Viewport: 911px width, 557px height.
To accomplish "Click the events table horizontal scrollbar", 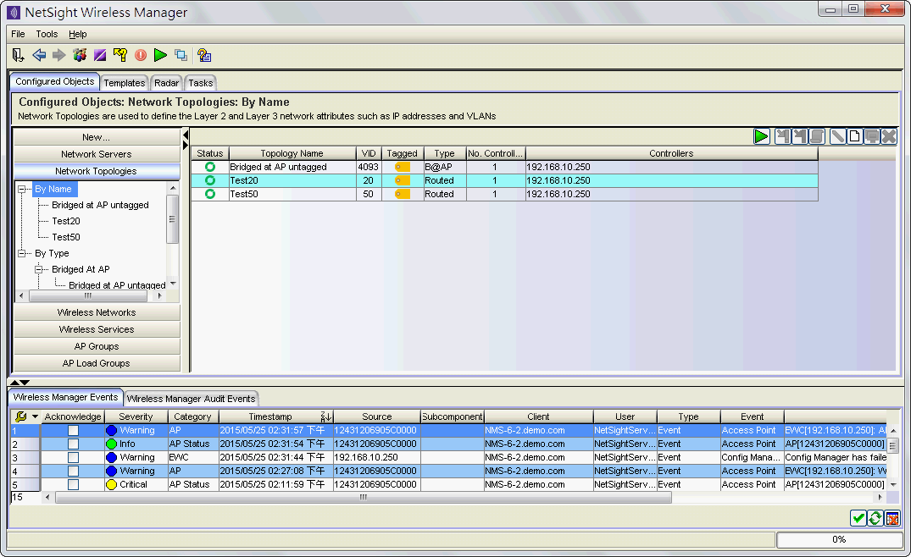I will click(363, 497).
